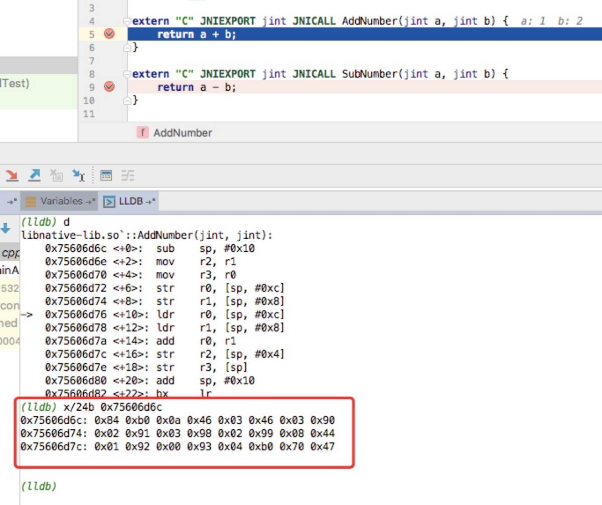Click the memory row starting with 0x75606d6c:
The image size is (602, 505).
click(178, 420)
